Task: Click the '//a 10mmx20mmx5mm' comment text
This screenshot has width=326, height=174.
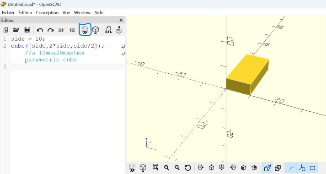Action: click(x=54, y=53)
